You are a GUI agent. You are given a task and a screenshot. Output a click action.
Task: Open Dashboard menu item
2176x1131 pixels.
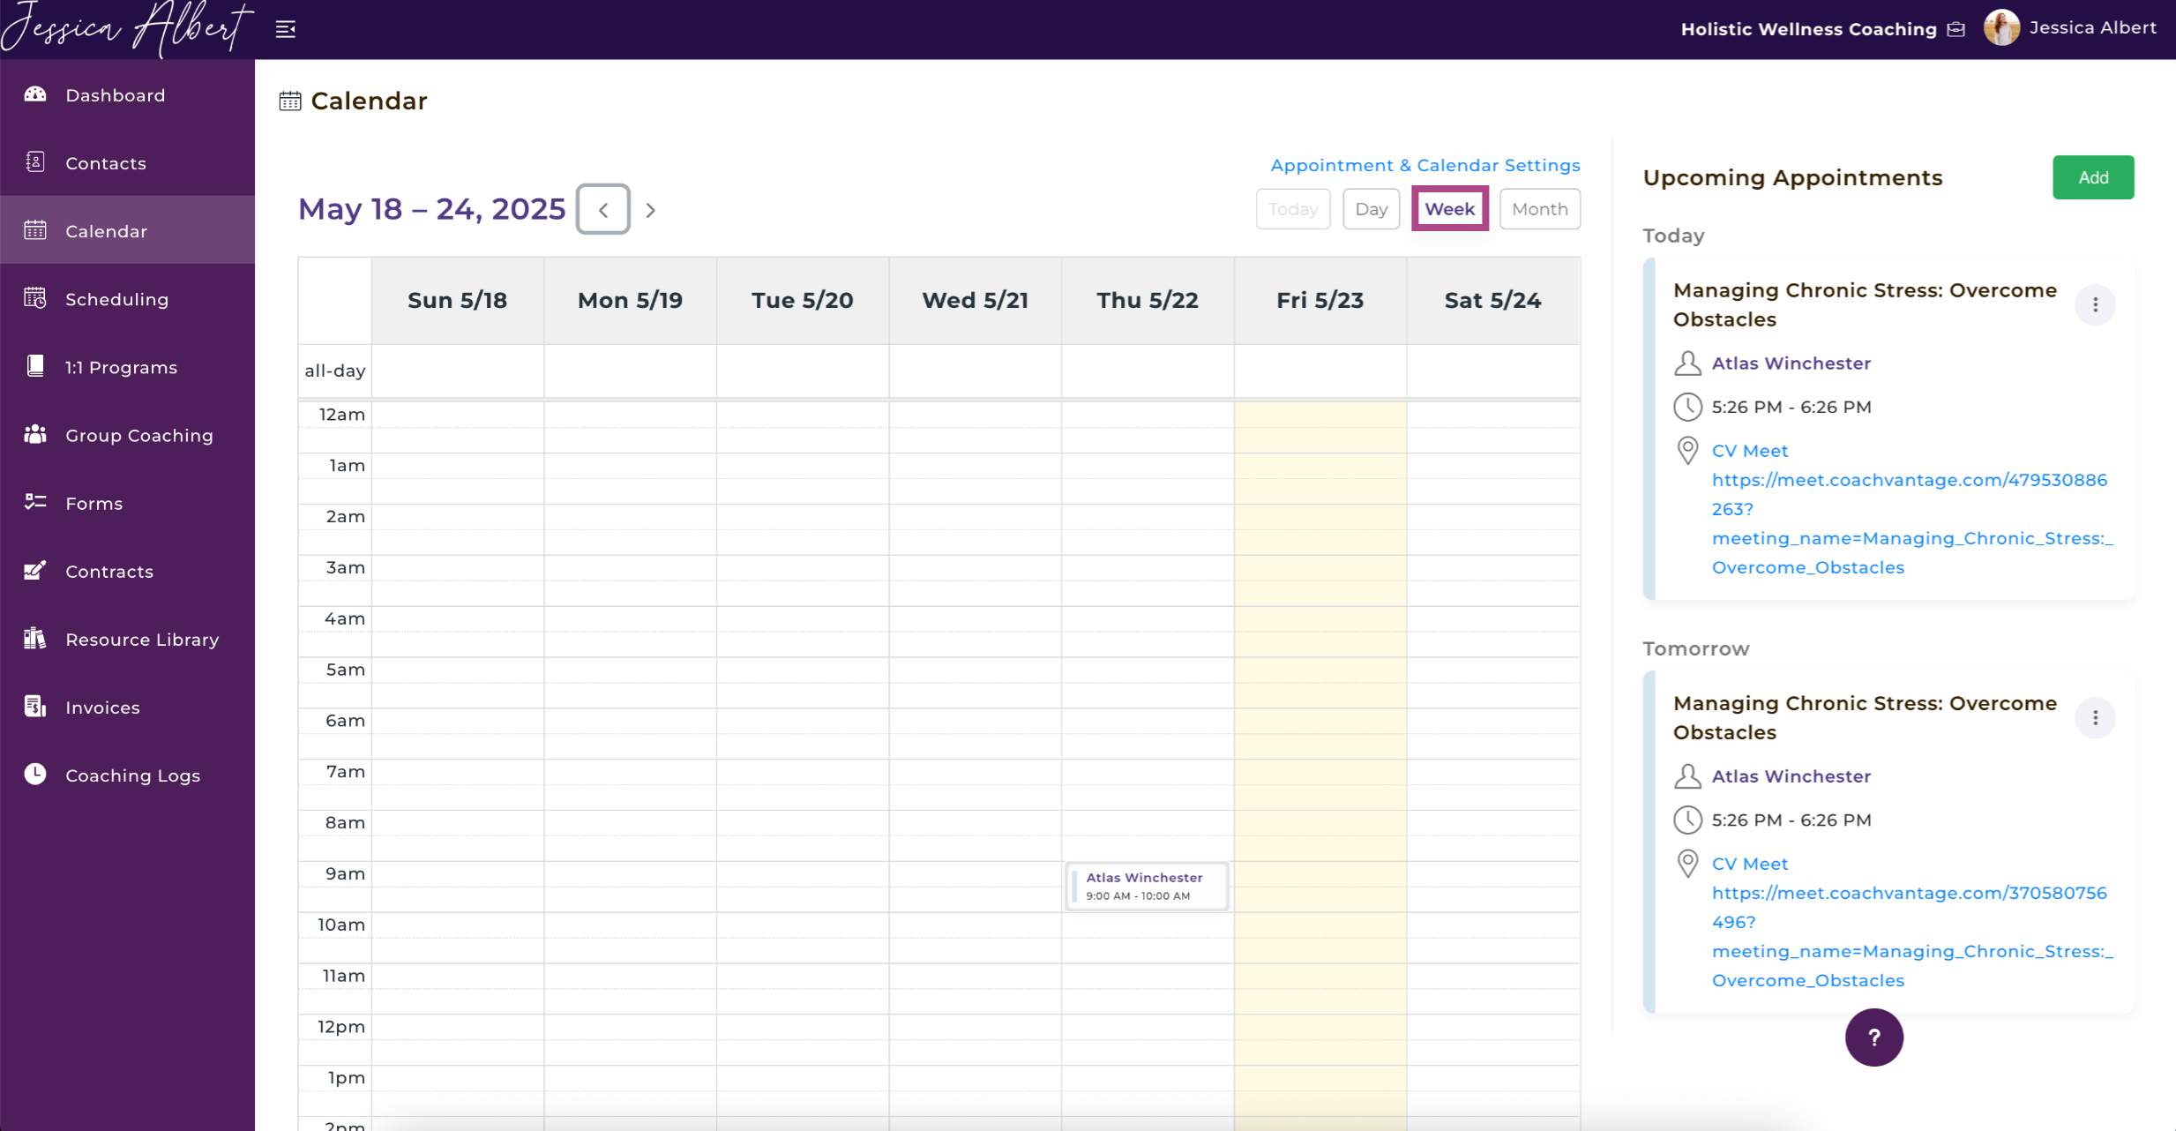(128, 94)
